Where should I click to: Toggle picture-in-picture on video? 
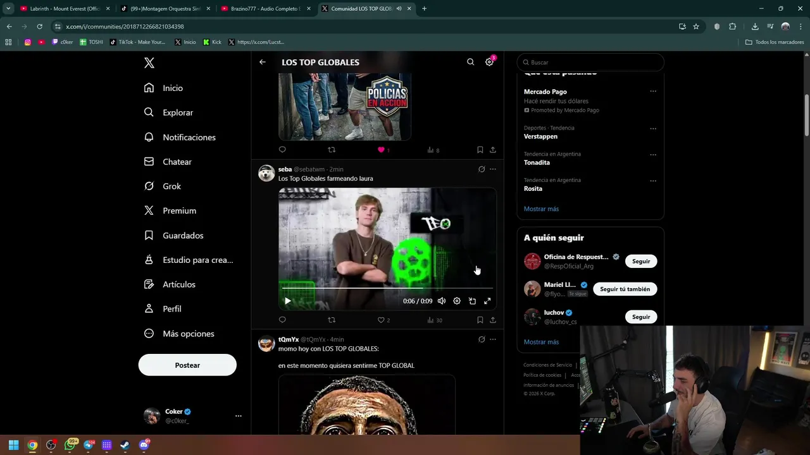472,301
